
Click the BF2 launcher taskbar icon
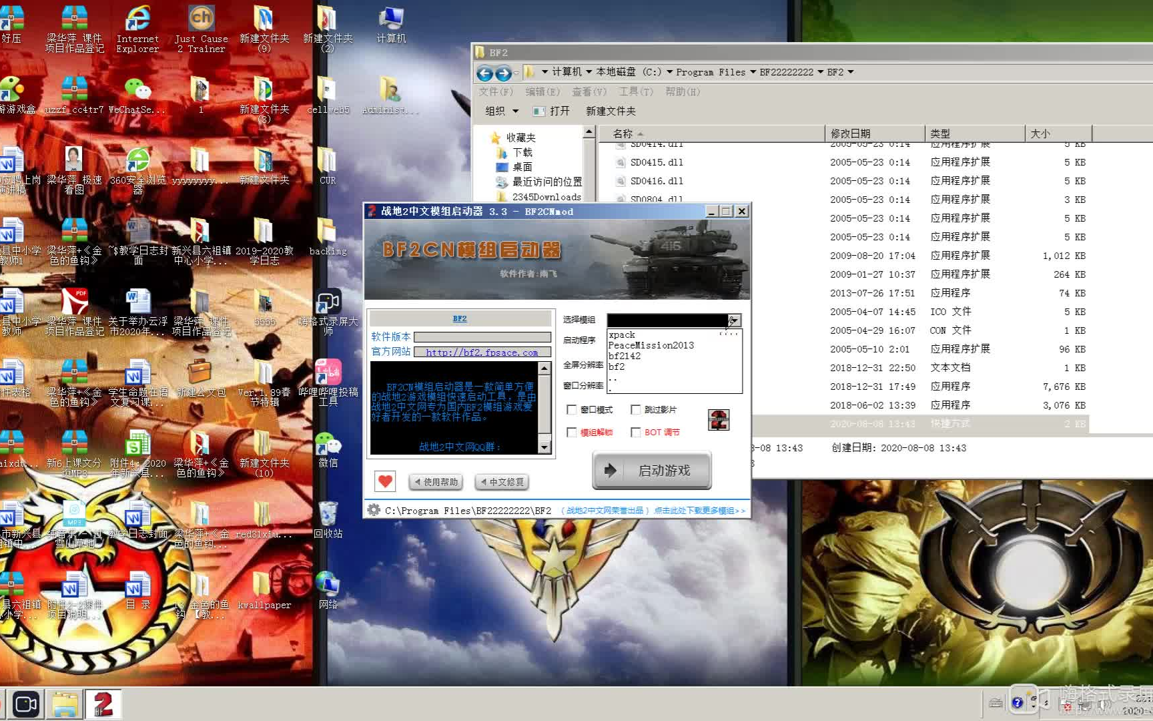[x=103, y=704]
